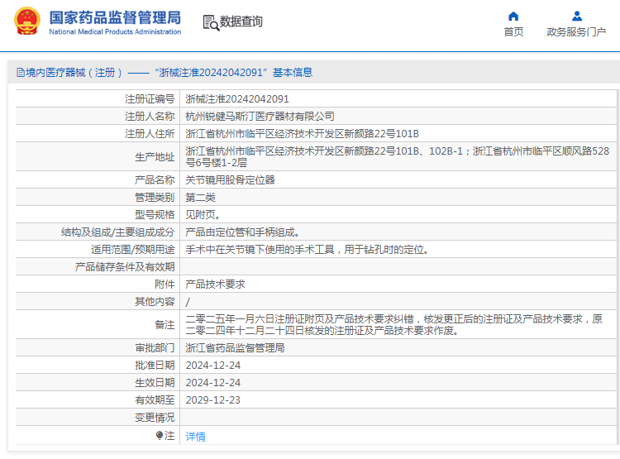Image resolution: width=620 pixels, height=459 pixels.
Task: Select 产品由定位管和手柄组成。 value
Action: coord(243,232)
